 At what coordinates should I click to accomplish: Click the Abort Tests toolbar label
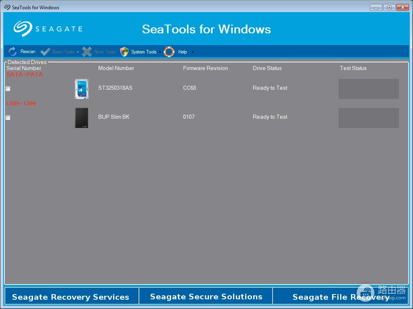click(105, 52)
